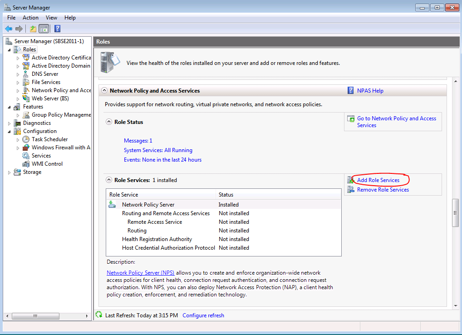Collapse the Role Status section

108,122
